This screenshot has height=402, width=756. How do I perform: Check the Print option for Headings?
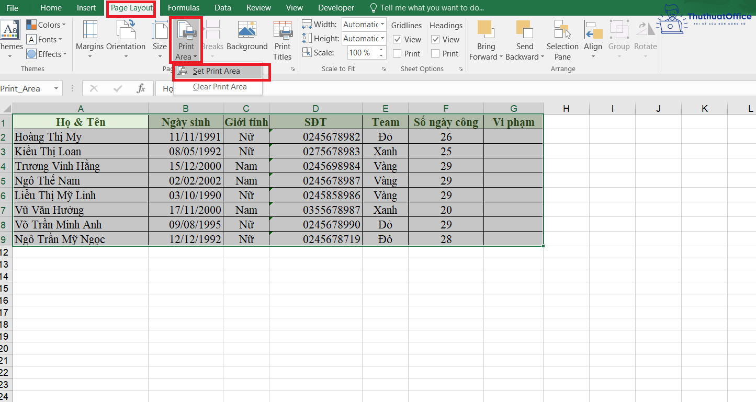tap(437, 53)
